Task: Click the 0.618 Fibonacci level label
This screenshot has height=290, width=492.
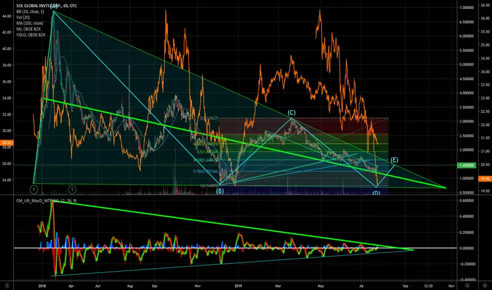Action: click(206, 160)
